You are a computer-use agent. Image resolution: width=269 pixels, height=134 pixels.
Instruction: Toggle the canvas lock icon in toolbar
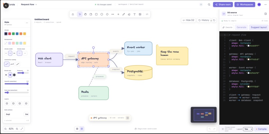(73, 14)
